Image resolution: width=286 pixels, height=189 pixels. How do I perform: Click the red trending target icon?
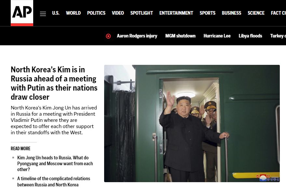[x=108, y=36]
